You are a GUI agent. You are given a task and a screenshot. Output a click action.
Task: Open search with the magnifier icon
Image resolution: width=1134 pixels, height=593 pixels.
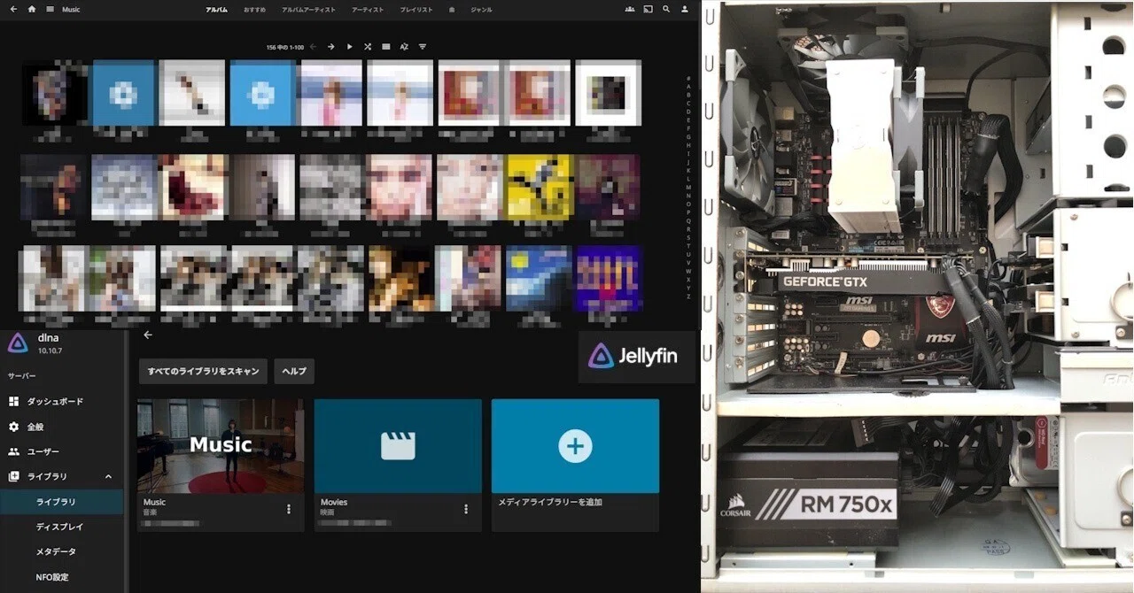tap(666, 9)
